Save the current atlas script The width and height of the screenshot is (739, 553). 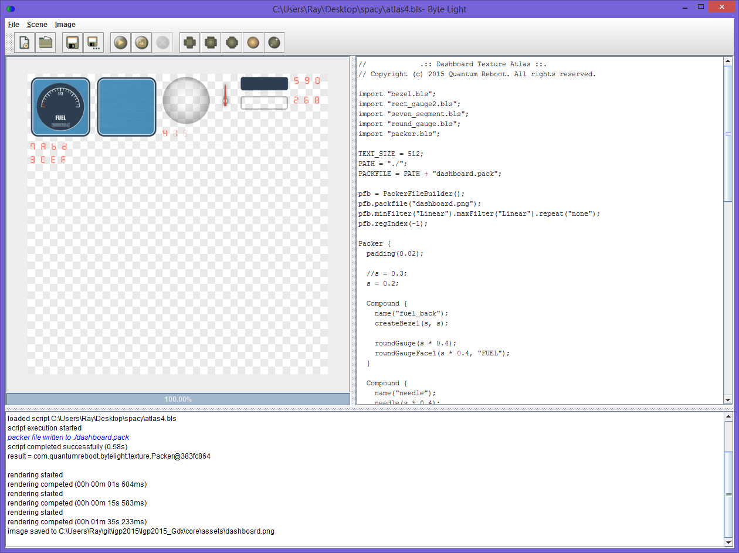point(72,42)
